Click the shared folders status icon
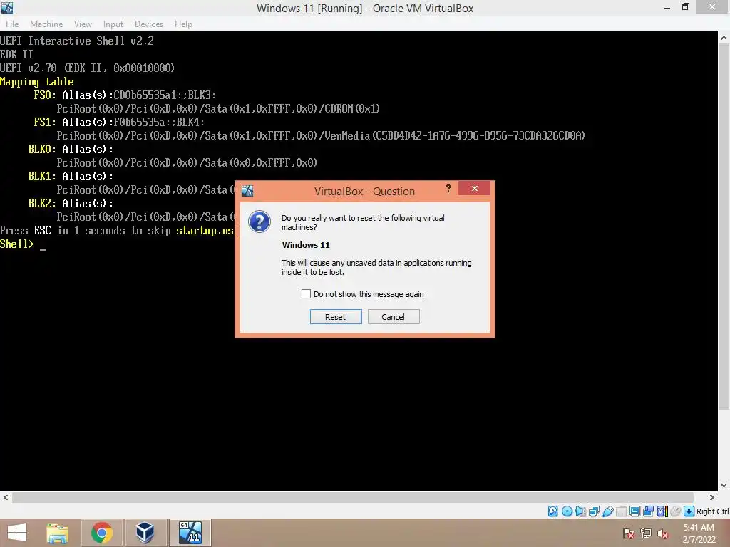Viewport: 730px width, 547px height. (622, 511)
